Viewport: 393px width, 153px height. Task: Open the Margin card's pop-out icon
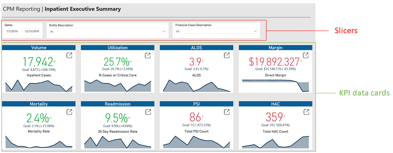pyautogui.click(x=306, y=55)
